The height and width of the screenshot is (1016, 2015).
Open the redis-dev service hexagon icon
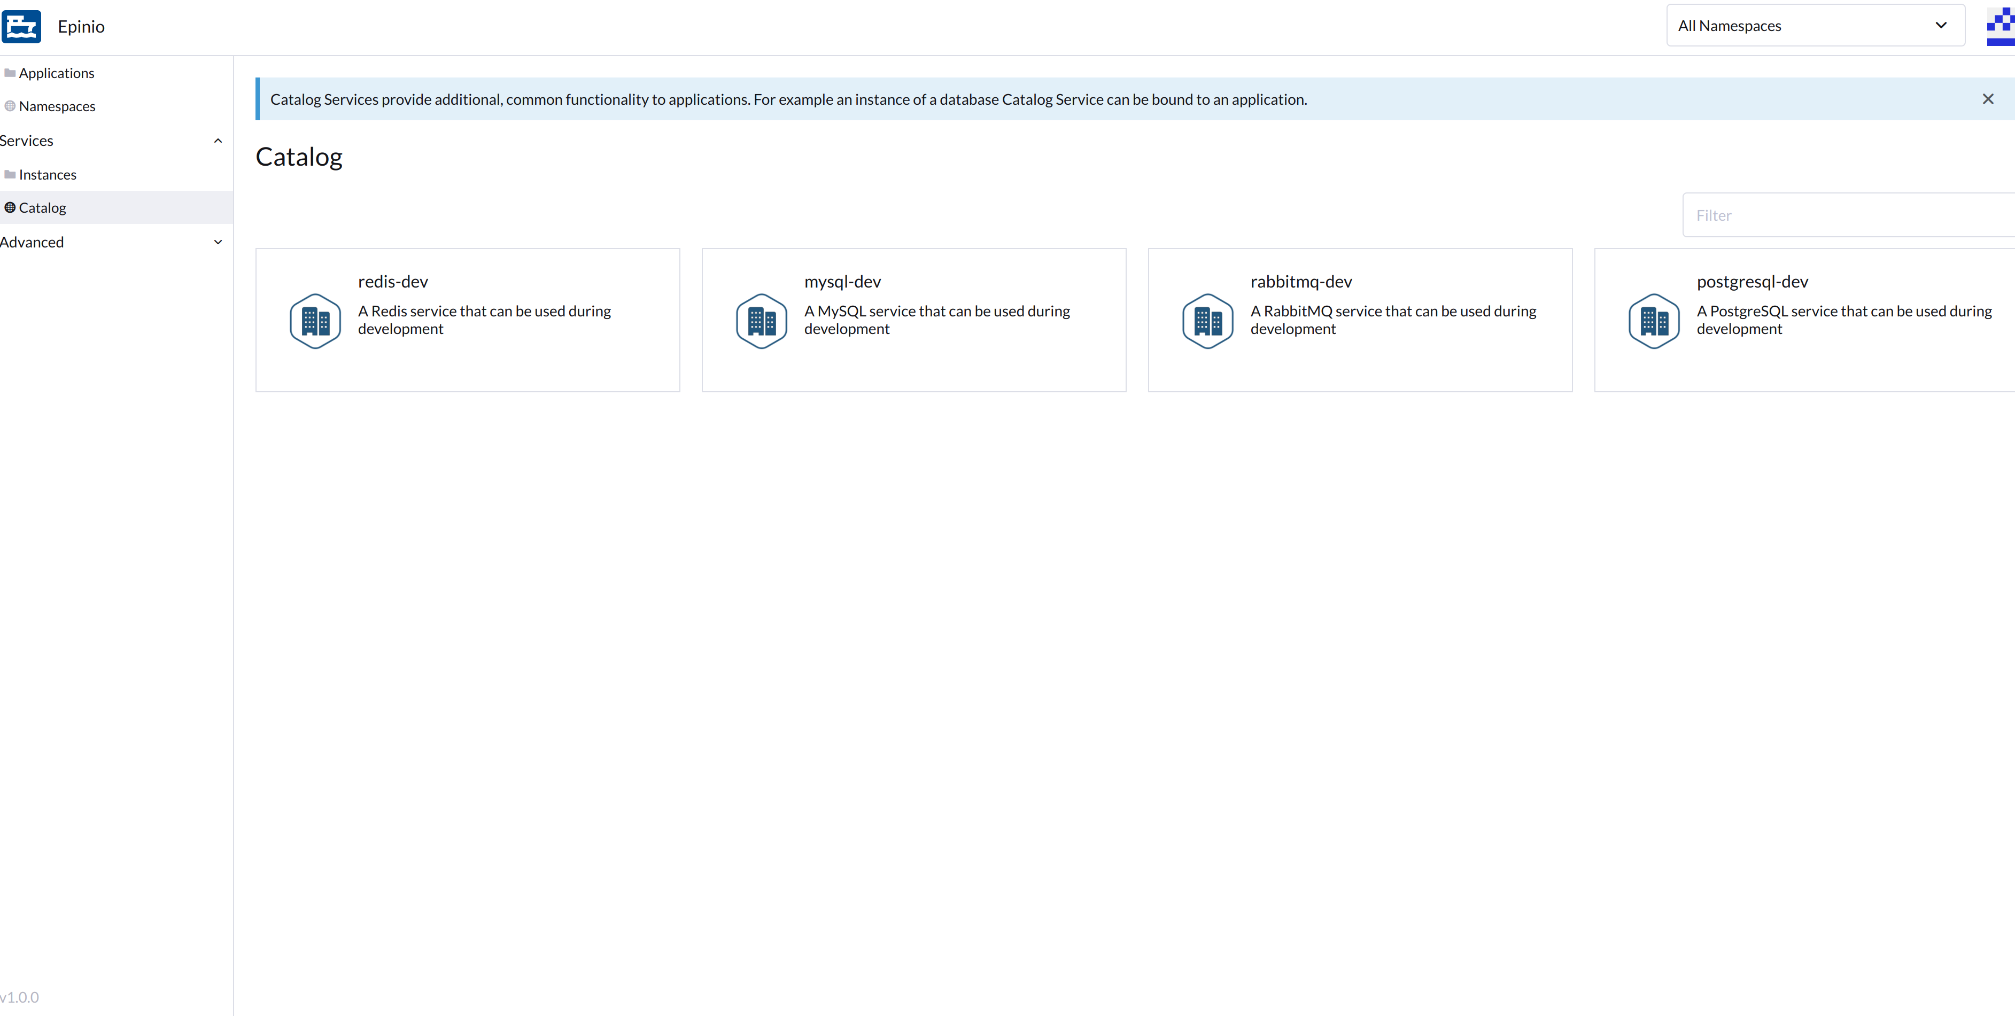[x=314, y=320]
